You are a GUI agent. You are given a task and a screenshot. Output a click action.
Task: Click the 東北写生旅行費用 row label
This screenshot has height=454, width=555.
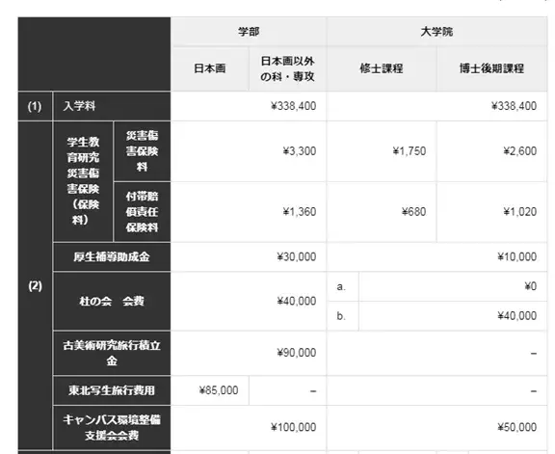(x=112, y=390)
